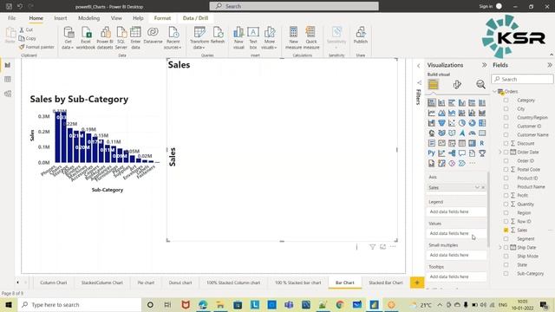Select the Python visual icon
The width and height of the screenshot is (555, 312).
click(432, 153)
